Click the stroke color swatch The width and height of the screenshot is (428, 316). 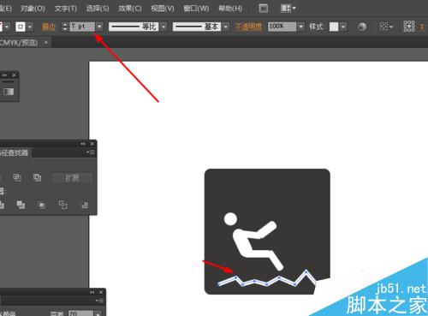click(21, 27)
